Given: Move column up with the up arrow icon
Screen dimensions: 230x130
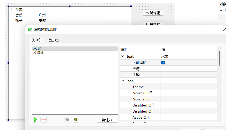Looking at the screenshot, I should tap(67, 120).
